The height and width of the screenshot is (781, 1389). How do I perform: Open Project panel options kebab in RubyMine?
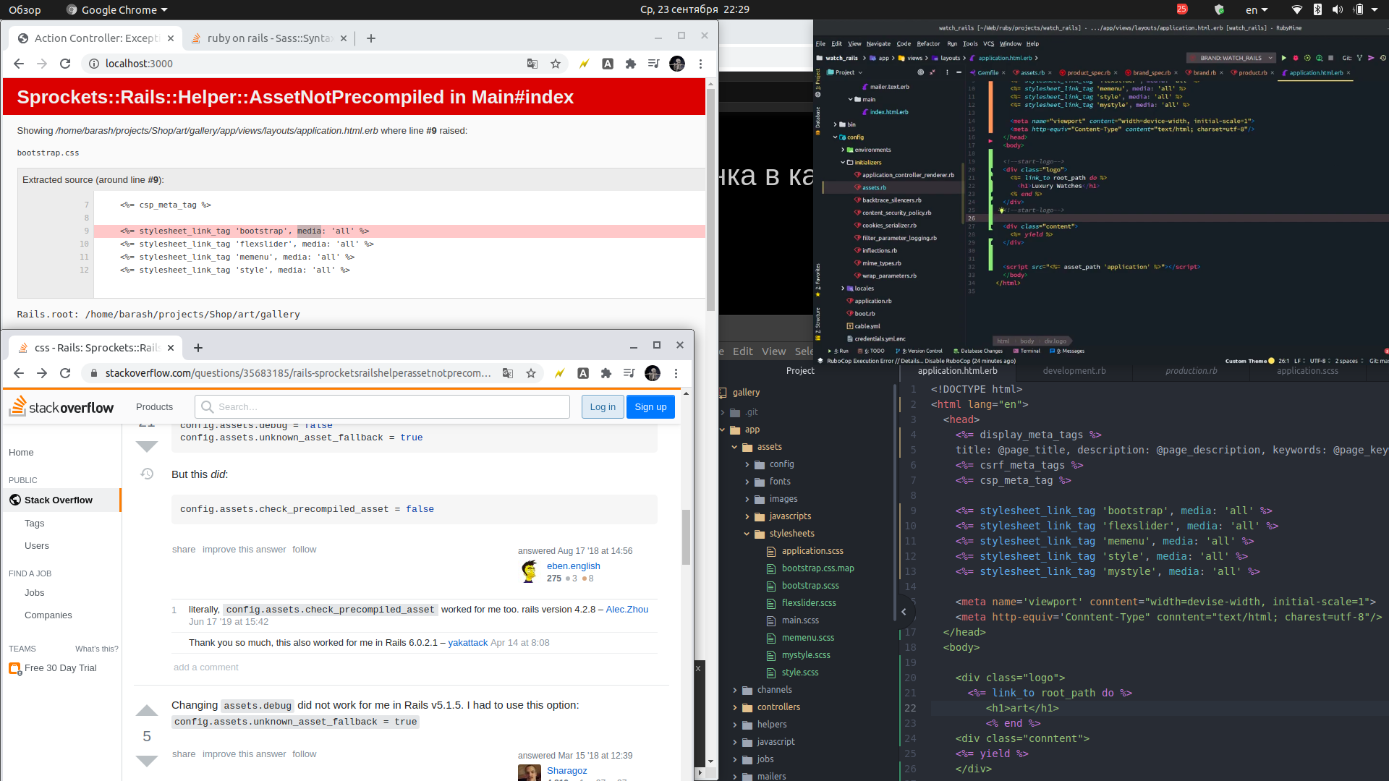[x=947, y=72]
